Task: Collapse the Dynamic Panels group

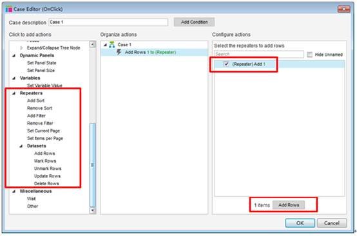Action: 14,55
